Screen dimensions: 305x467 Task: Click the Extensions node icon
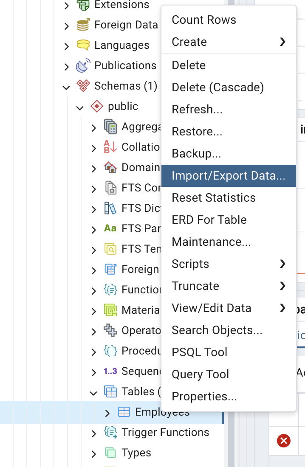pyautogui.click(x=84, y=5)
